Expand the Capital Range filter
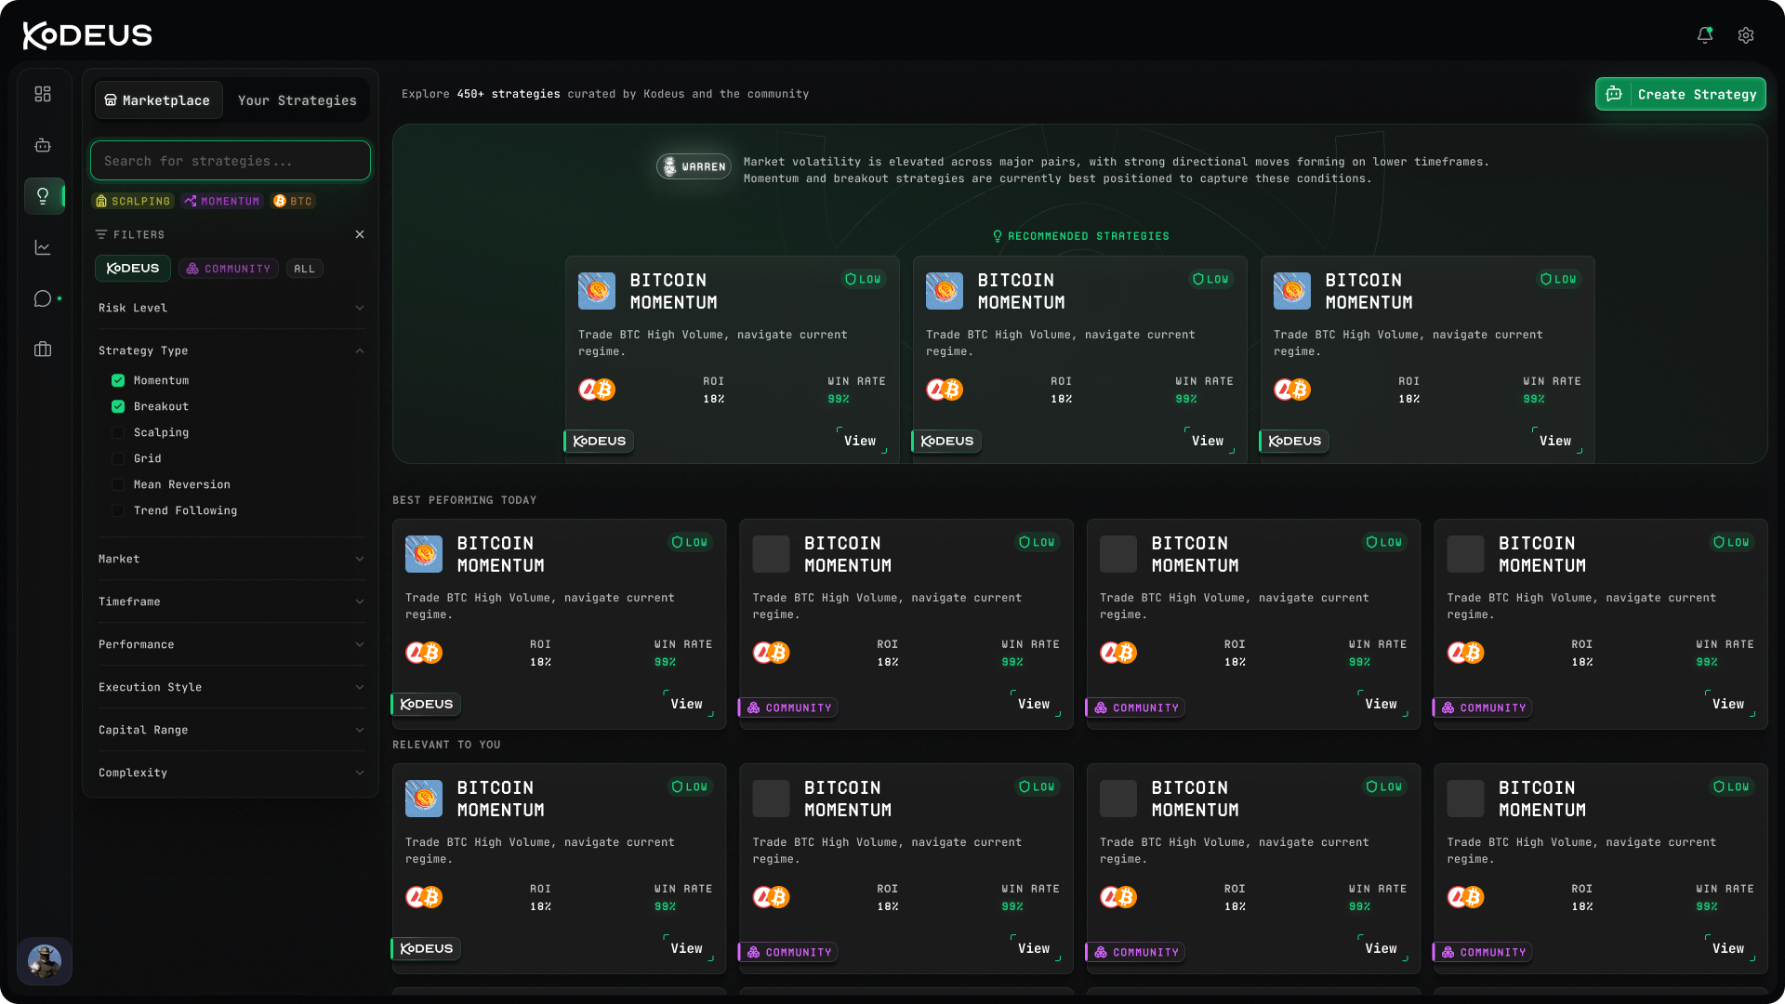The image size is (1785, 1004). click(231, 730)
